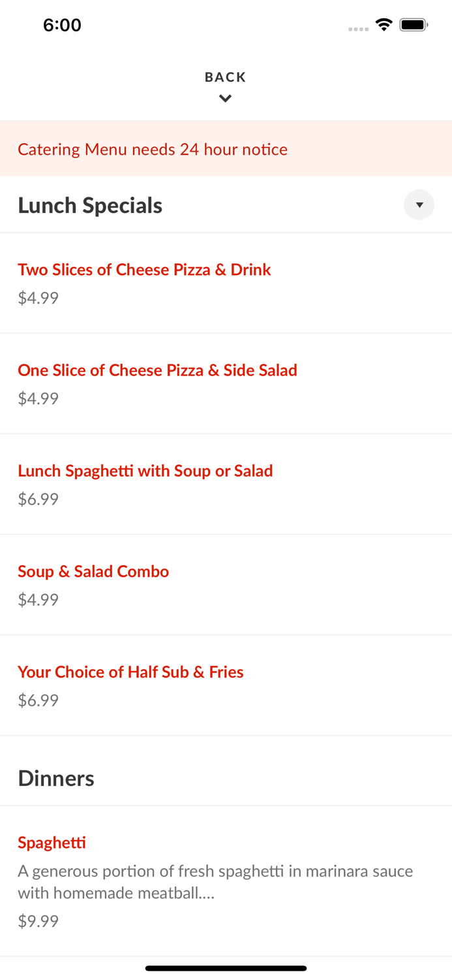The width and height of the screenshot is (452, 980).
Task: Select the Lunch Specials header
Action: click(90, 204)
